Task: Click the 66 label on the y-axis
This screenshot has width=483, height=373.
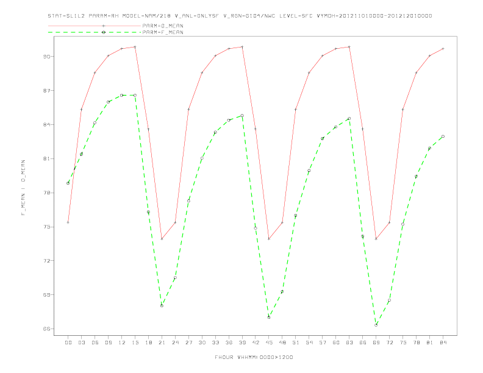Action: (46, 329)
